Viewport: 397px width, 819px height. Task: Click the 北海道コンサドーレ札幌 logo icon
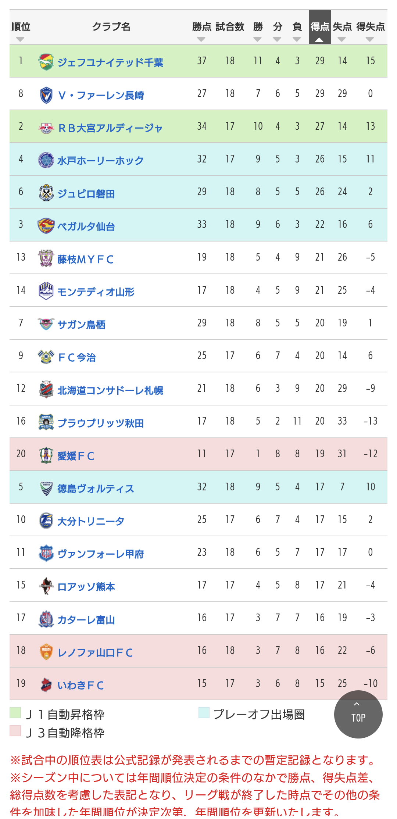tap(46, 389)
